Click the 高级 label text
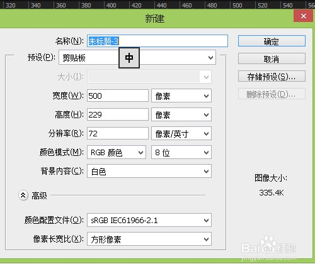Image resolution: width=315 pixels, height=269 pixels. coord(39,195)
